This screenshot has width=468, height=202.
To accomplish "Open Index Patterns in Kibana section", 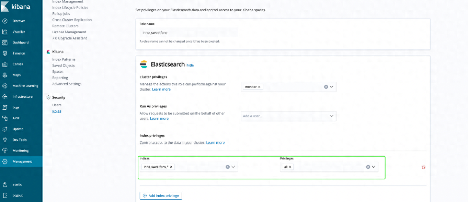I will [64, 59].
